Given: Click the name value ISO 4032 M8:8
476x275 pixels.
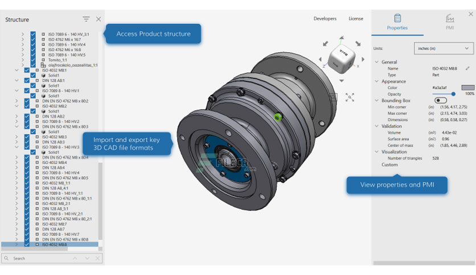Looking at the screenshot, I should point(445,68).
